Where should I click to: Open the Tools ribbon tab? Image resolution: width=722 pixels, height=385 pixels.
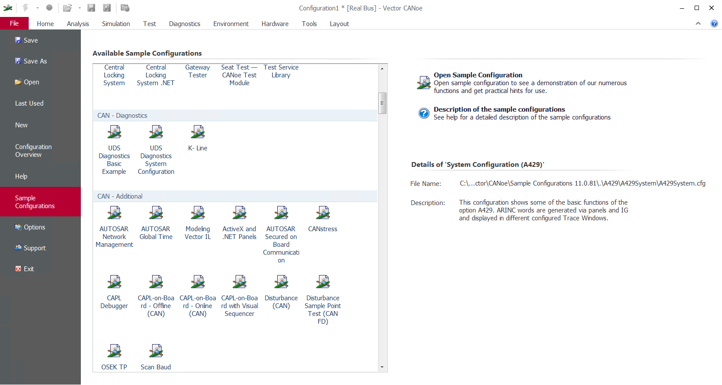click(309, 24)
